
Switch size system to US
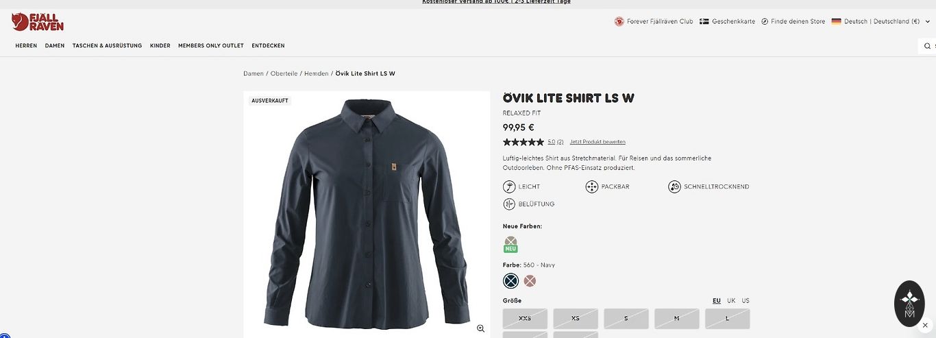(746, 300)
